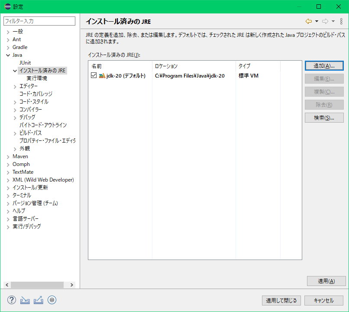
Task: Open the three-dot view menu
Action: pyautogui.click(x=341, y=21)
